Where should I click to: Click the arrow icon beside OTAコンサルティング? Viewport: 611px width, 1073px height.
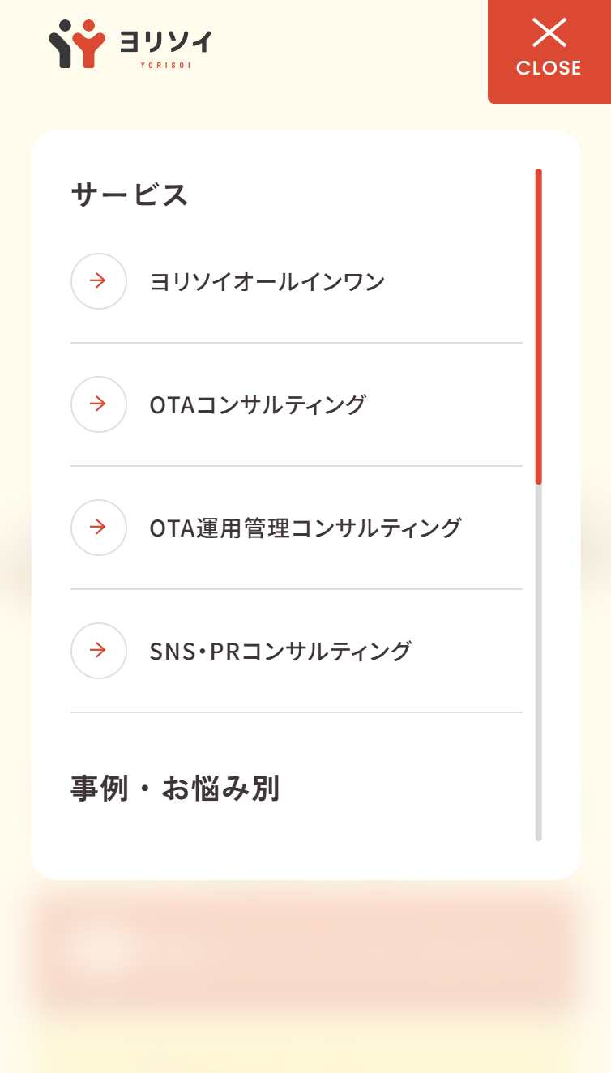point(99,404)
